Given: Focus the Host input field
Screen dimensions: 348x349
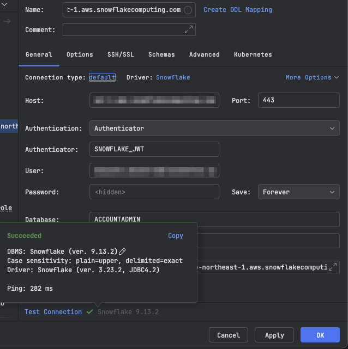Looking at the screenshot, I should (x=154, y=100).
